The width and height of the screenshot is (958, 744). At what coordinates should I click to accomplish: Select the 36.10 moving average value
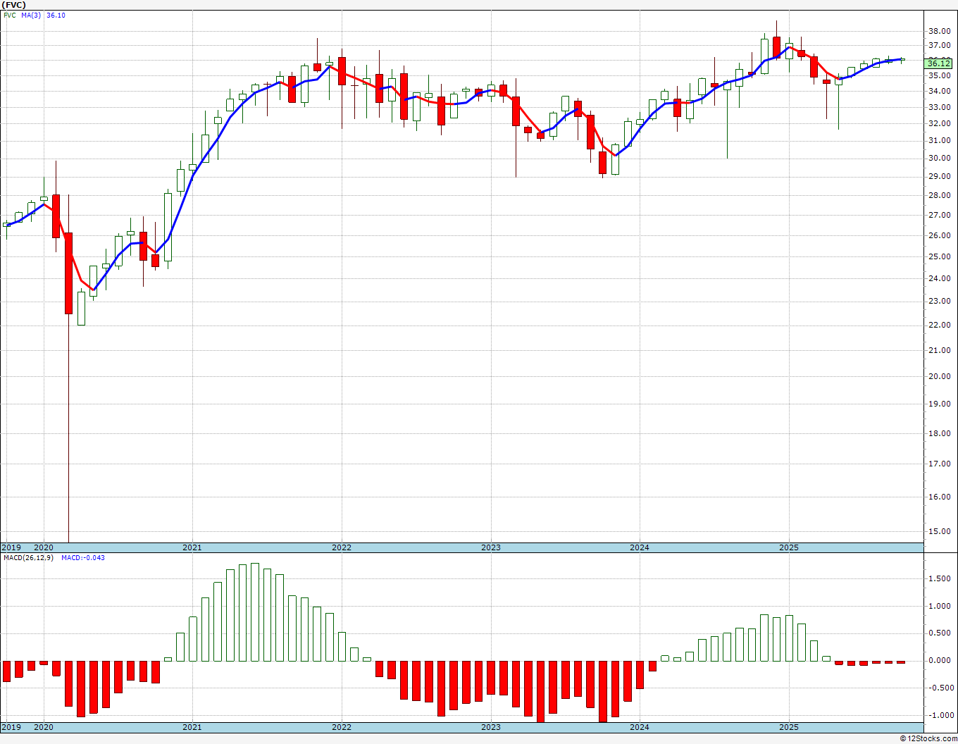(56, 15)
